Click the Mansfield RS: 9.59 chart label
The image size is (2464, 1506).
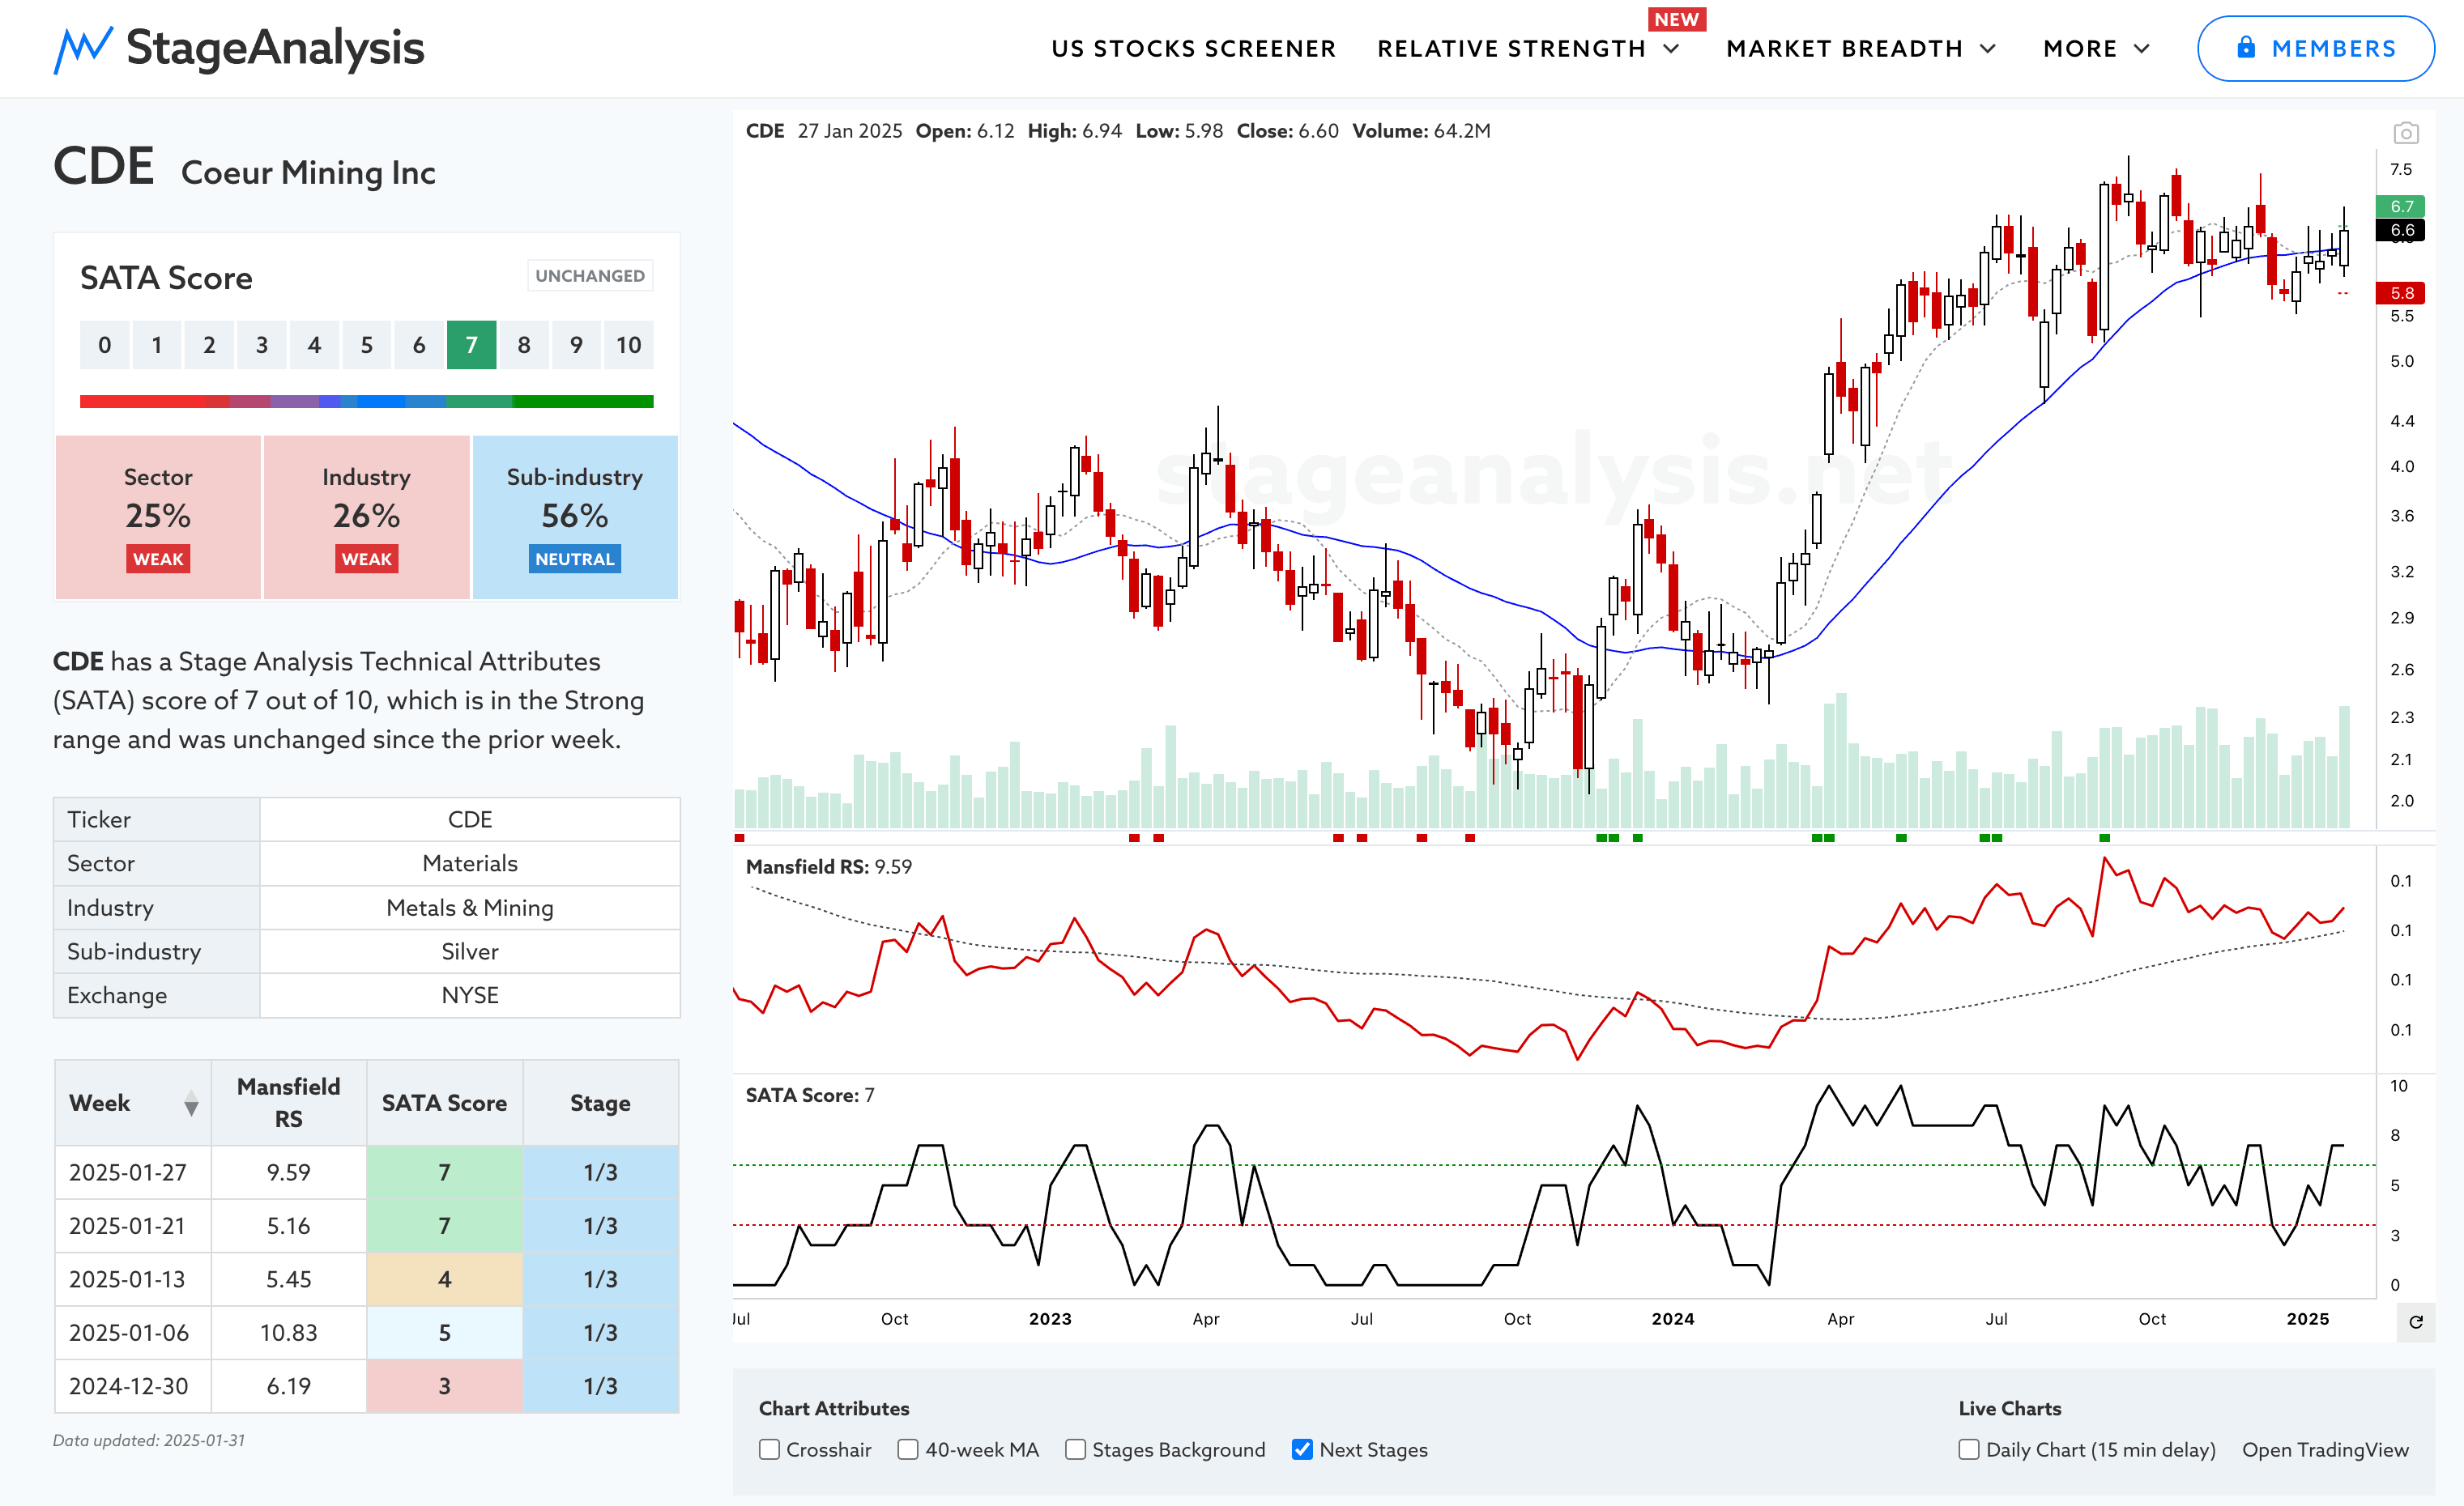point(828,866)
